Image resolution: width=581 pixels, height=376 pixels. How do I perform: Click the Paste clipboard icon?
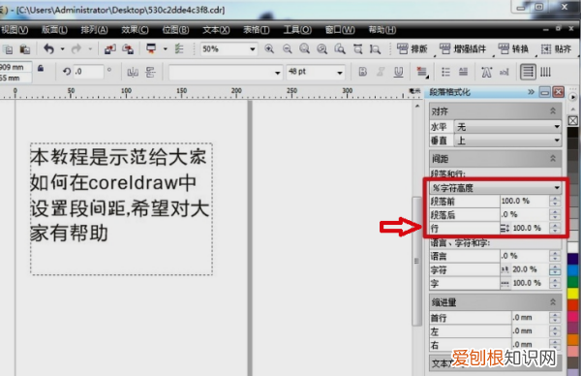click(x=25, y=49)
